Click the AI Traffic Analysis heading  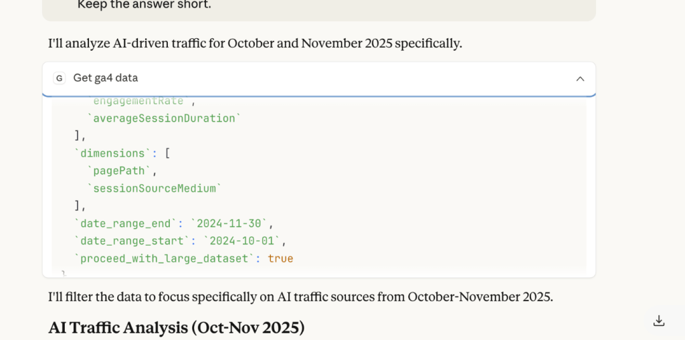177,328
